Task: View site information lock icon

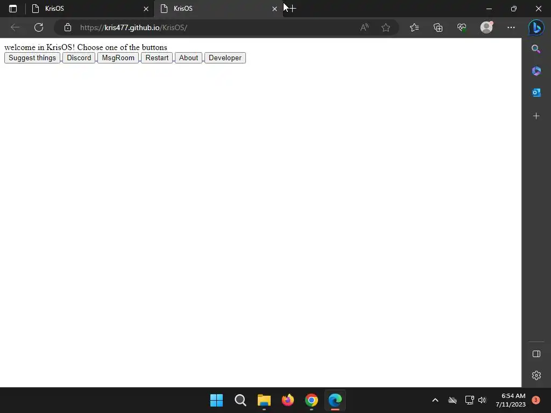Action: [68, 27]
